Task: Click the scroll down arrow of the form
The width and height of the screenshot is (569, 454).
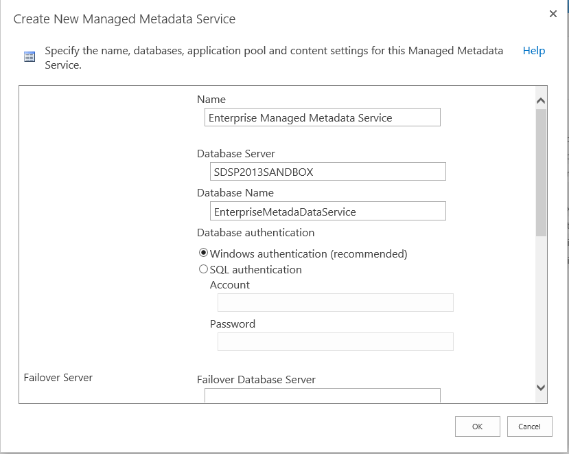Action: (541, 388)
